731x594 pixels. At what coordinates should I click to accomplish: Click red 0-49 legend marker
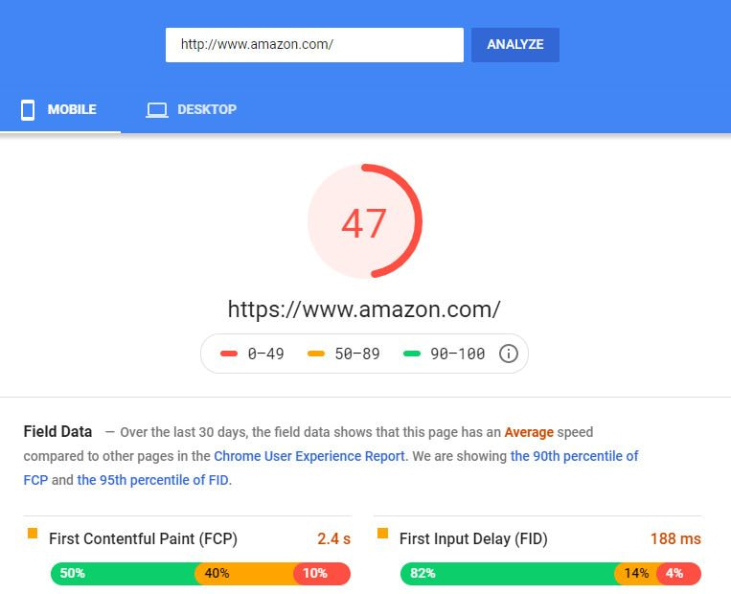(x=229, y=354)
